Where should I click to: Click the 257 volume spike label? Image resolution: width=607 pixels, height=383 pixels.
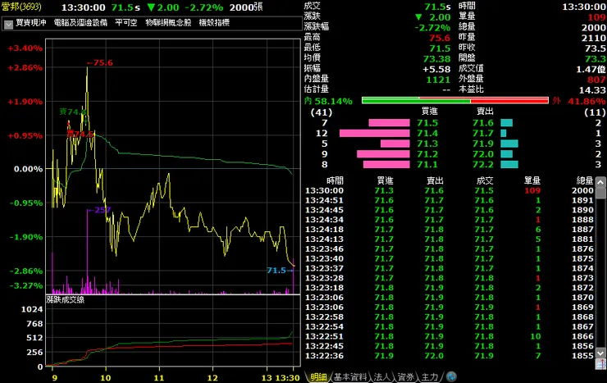coord(99,210)
